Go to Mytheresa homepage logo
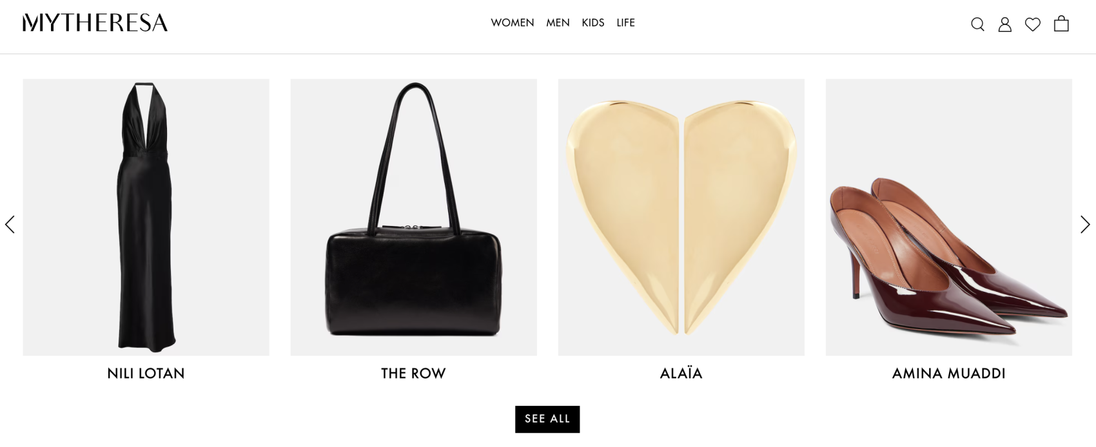This screenshot has width=1096, height=447. tap(95, 23)
